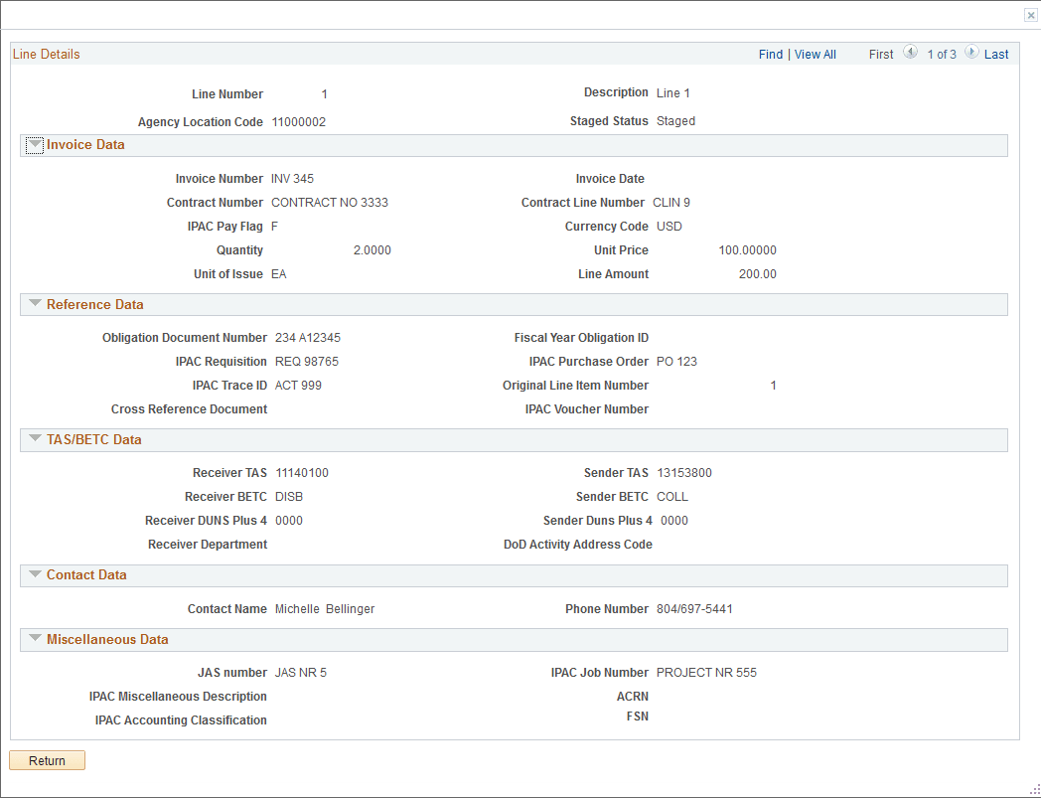
Task: Collapse the Miscellaneous Data section arrow icon
Action: point(34,639)
